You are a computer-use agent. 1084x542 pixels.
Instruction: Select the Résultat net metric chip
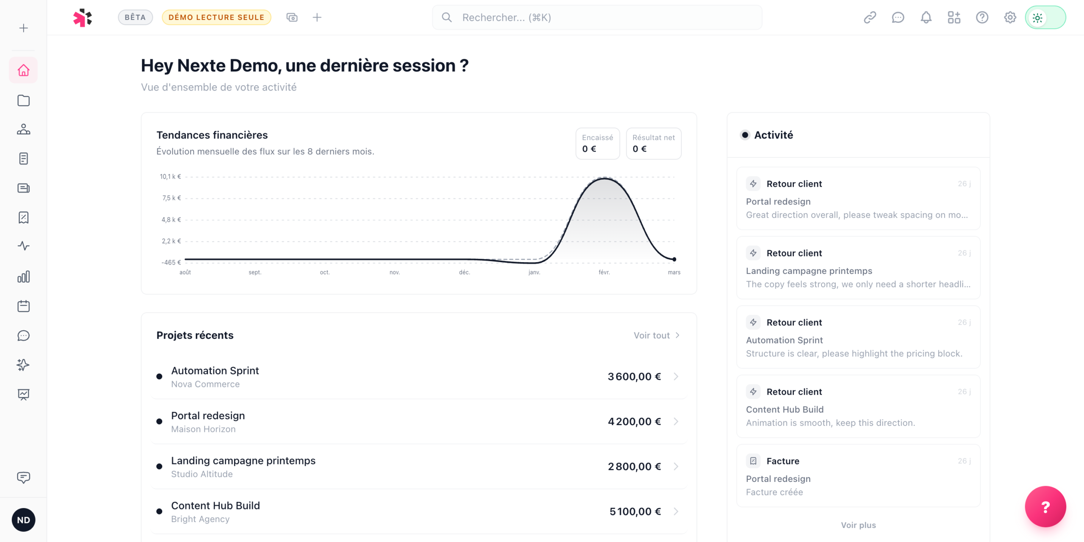click(x=653, y=144)
